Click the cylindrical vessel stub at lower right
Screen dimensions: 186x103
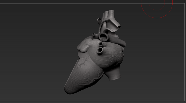click(x=114, y=74)
